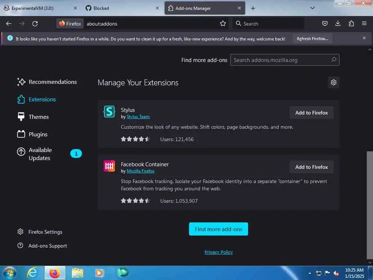373x280 pixels.
Task: Close the Blocked tab
Action: tap(157, 8)
